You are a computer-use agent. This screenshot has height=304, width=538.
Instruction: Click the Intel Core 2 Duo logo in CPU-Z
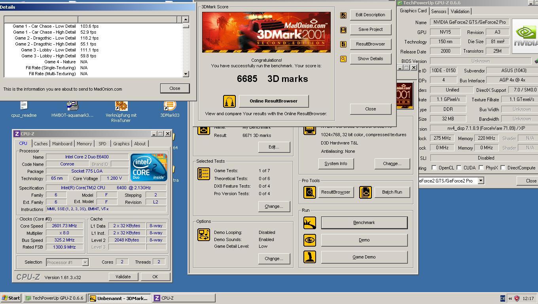point(149,168)
